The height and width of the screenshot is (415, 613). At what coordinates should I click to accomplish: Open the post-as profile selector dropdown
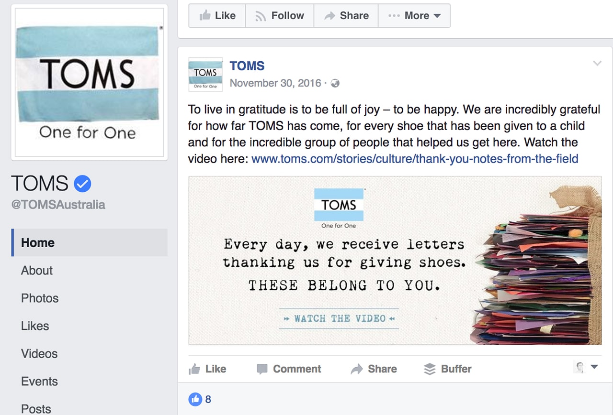(586, 367)
